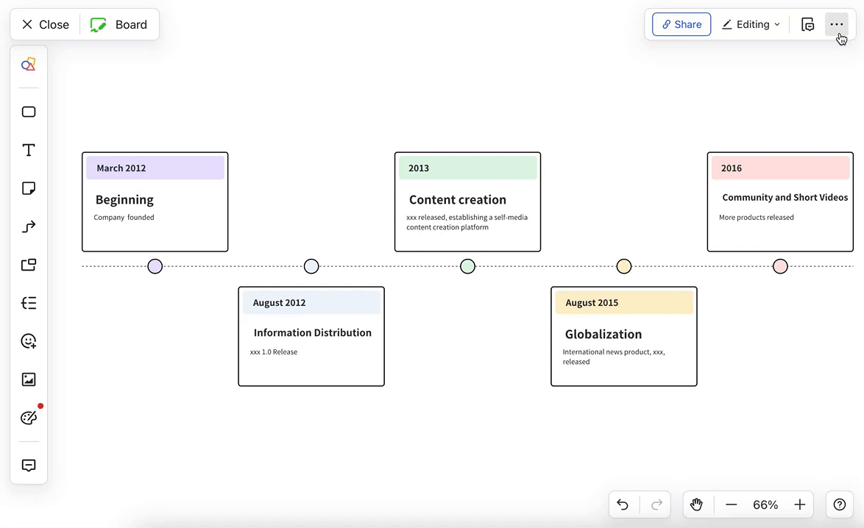Open the mind map tool
Viewport: 864px width, 528px height.
click(28, 302)
